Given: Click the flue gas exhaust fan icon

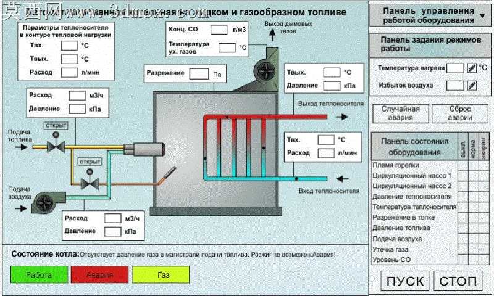Looking at the screenshot, I should tap(265, 71).
